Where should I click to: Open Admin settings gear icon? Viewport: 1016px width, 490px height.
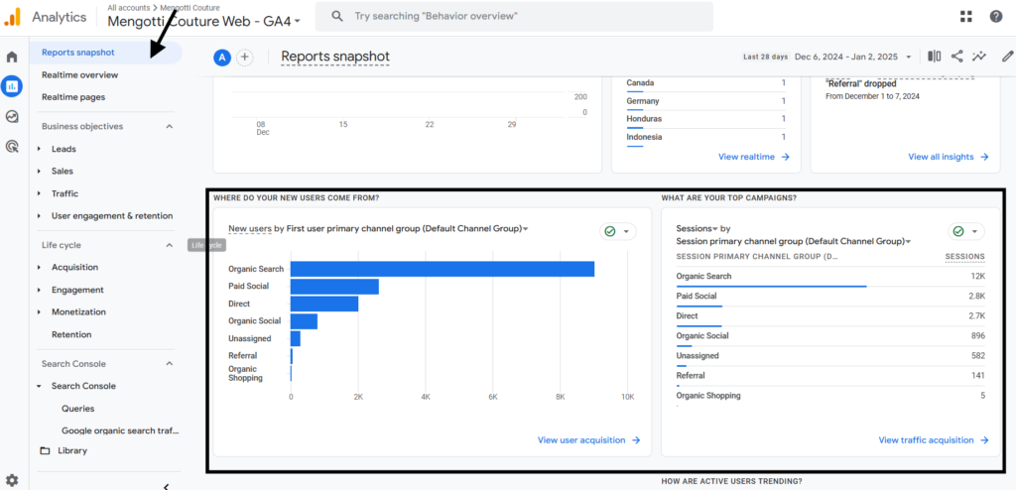pos(12,480)
